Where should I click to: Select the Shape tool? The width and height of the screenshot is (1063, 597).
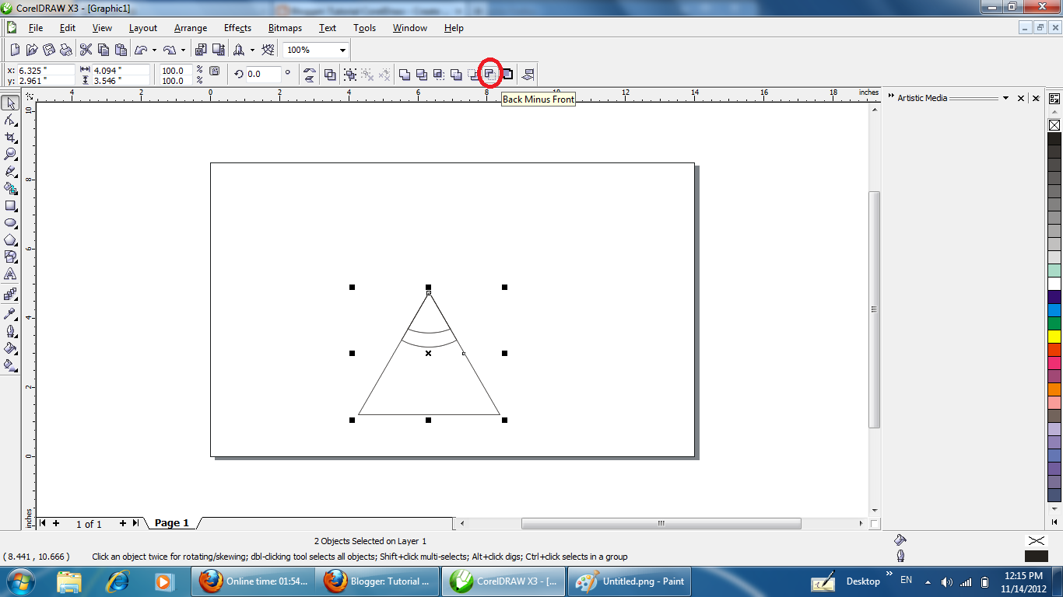(11, 120)
